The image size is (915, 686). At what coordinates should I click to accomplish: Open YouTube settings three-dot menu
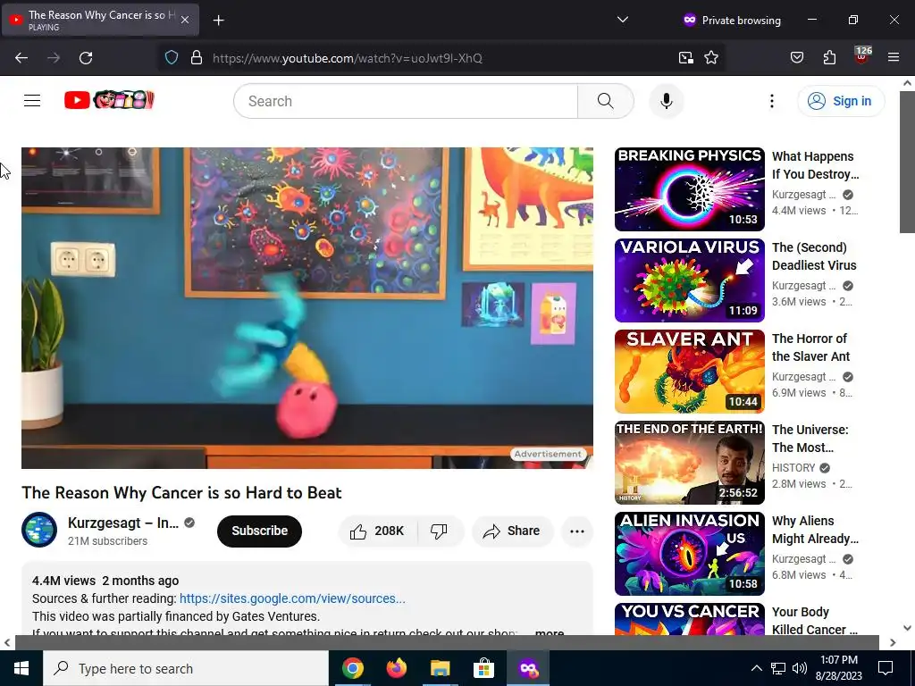(x=771, y=101)
